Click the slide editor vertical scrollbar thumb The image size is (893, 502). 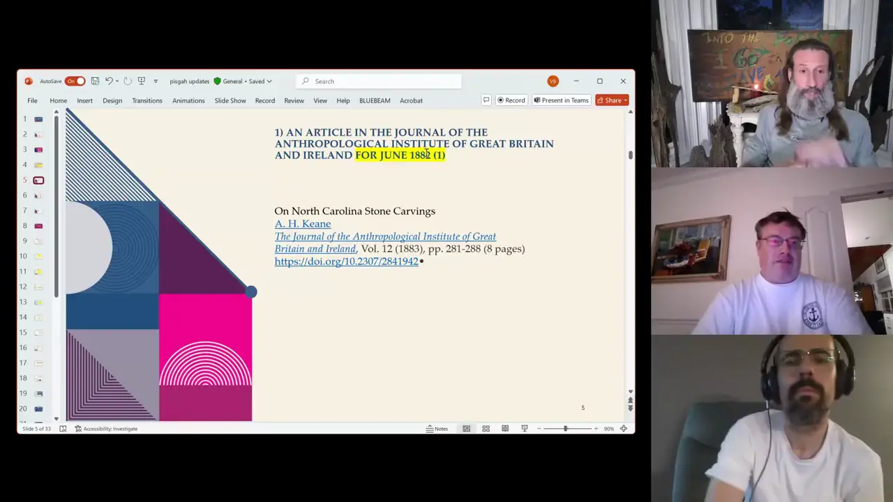[630, 155]
